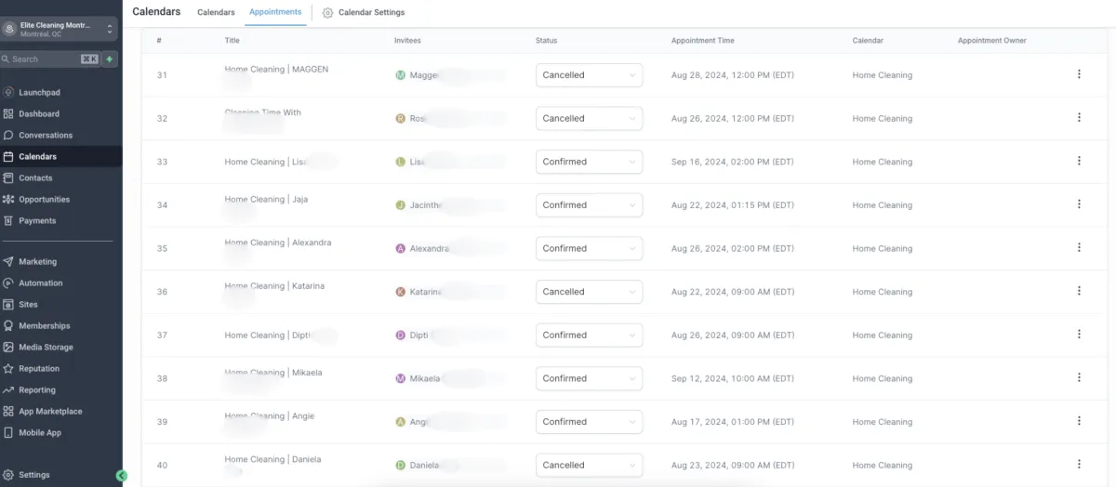Image resolution: width=1116 pixels, height=487 pixels.
Task: Open invitee Daniela in row 40
Action: pyautogui.click(x=416, y=465)
